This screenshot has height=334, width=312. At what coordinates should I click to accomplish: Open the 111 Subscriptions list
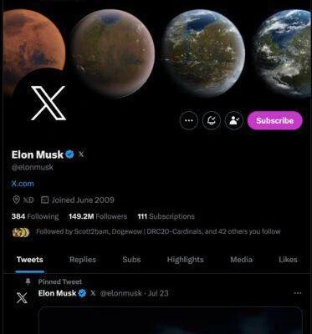point(166,216)
